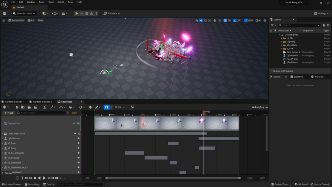Expand the Z_VFX folder
The image size is (332, 187).
pyautogui.click(x=281, y=49)
